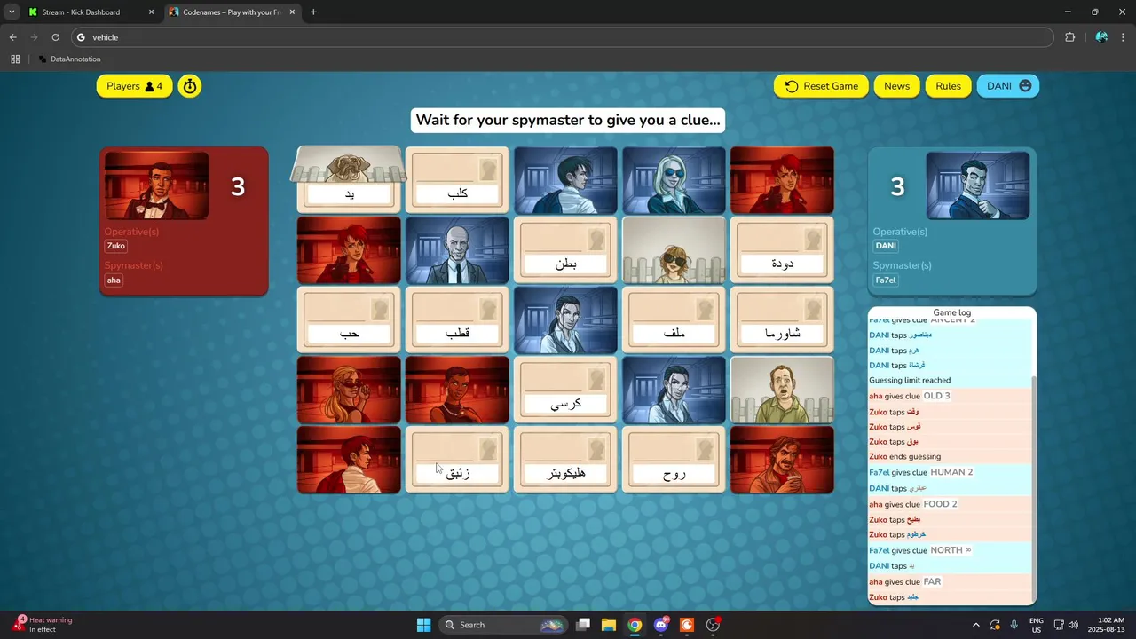Open File Explorer from the taskbar
Image resolution: width=1136 pixels, height=639 pixels.
[x=609, y=625]
